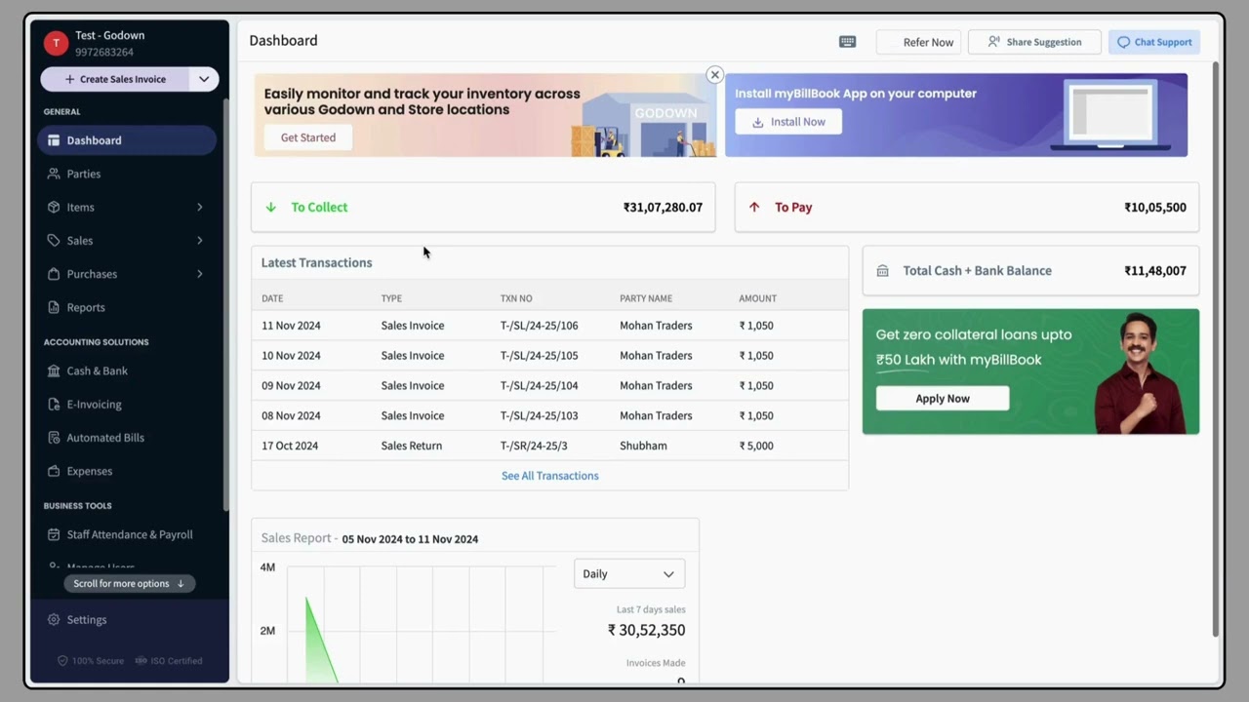Click the Cash & Bank building icon
Viewport: 1249px width, 702px height.
click(x=54, y=370)
